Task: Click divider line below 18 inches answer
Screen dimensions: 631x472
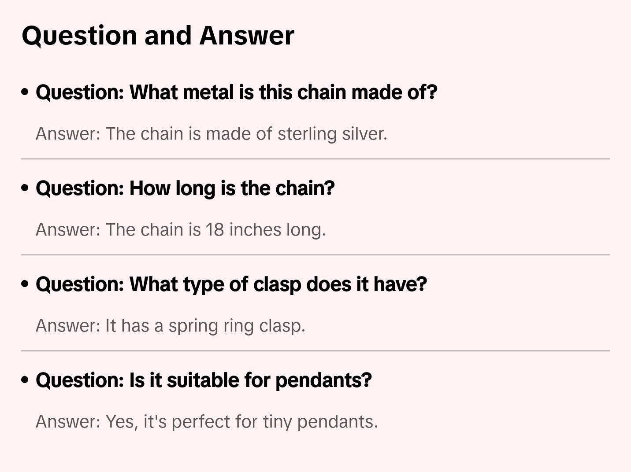Action: [315, 255]
